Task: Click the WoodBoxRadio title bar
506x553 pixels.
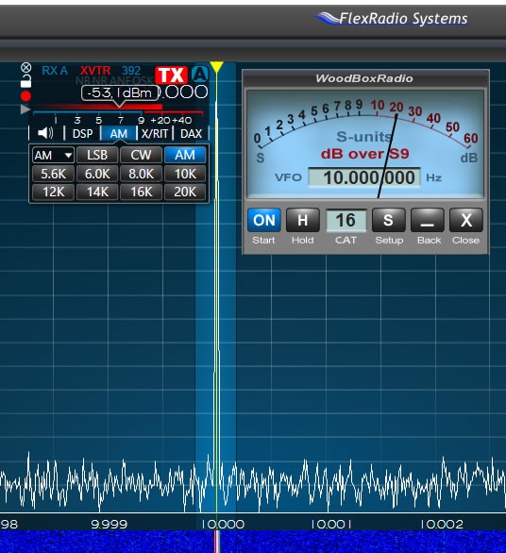Action: click(364, 78)
